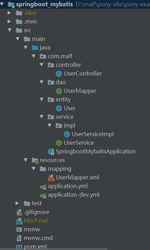The width and height of the screenshot is (150, 250).
Task: Click the HELP.md markdown file icon
Action: pos(19,221)
